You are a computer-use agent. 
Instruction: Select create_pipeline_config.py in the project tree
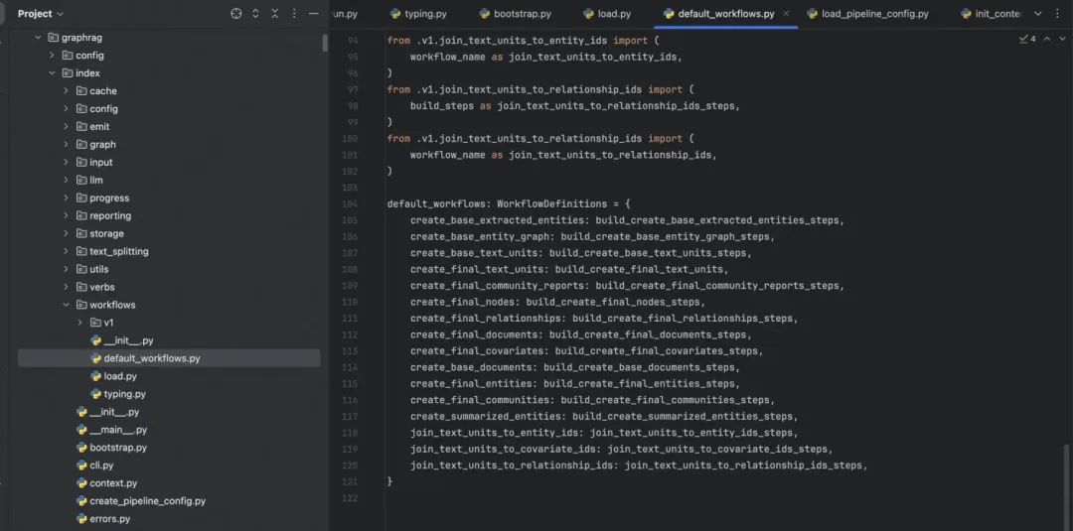[147, 501]
